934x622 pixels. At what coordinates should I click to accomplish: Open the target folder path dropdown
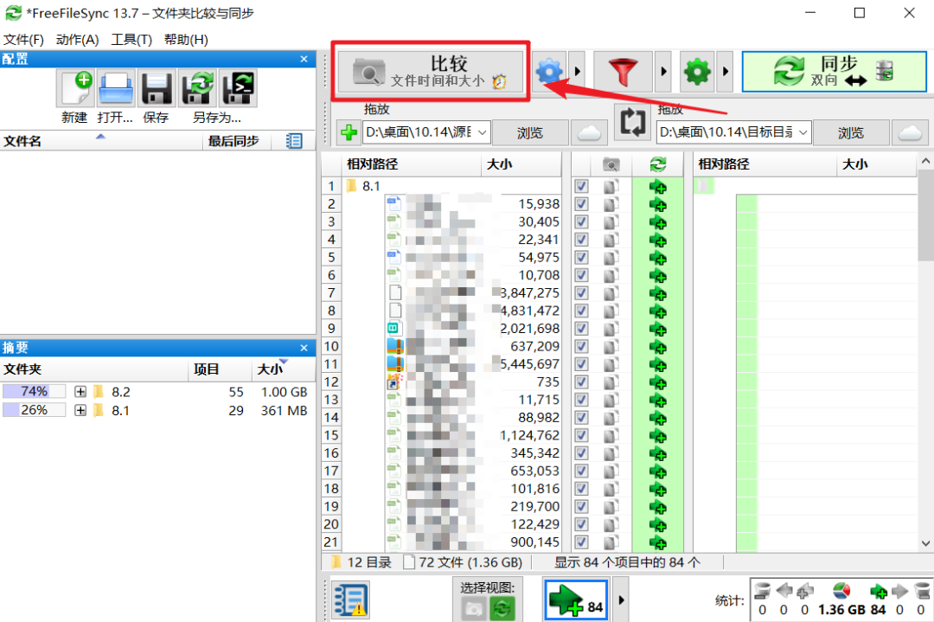click(803, 132)
